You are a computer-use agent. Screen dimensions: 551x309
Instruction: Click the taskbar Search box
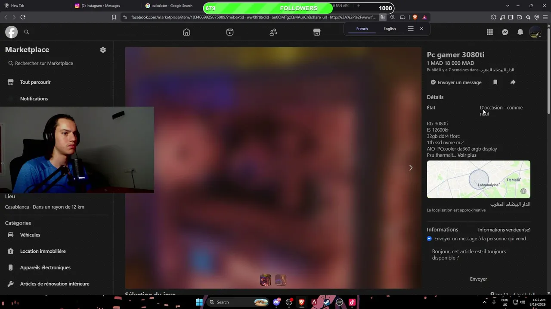238,302
